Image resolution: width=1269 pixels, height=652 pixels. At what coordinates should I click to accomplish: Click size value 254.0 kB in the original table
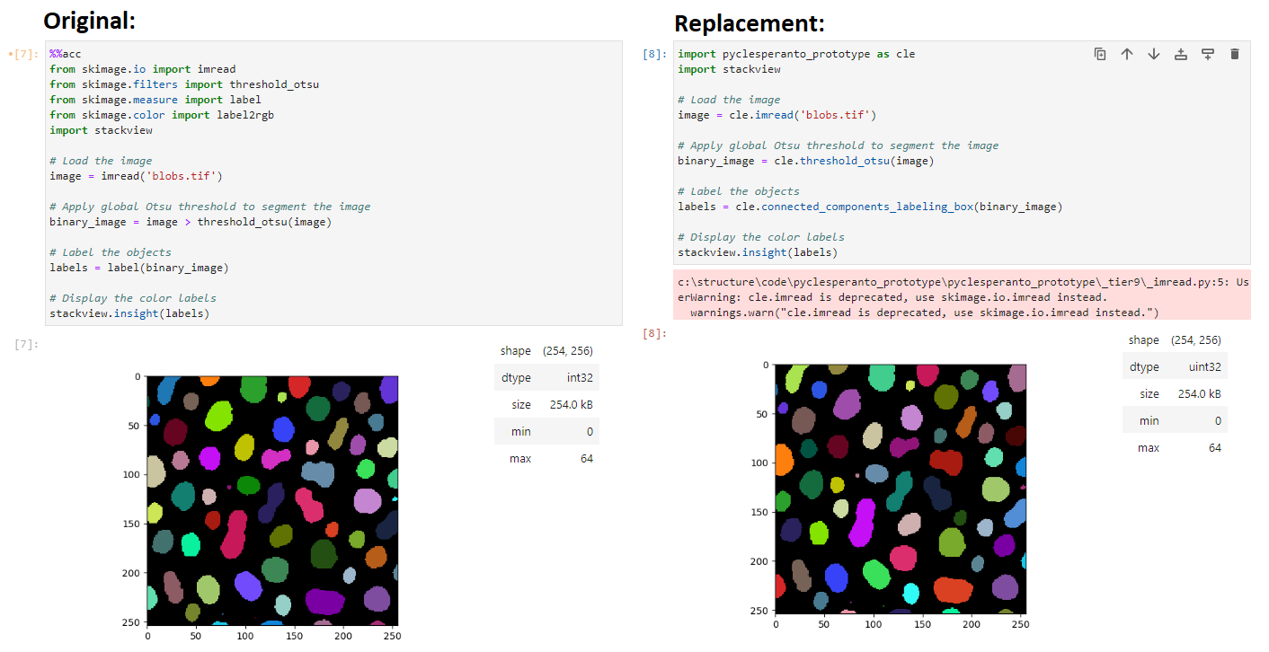[572, 405]
